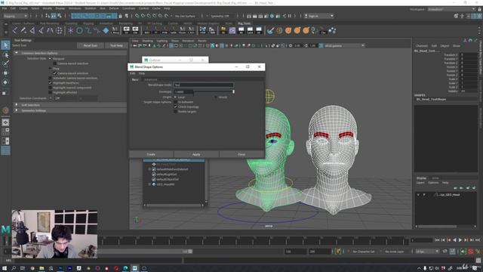The width and height of the screenshot is (483, 272).
Task: Open Edit menu in Blend Shape Options
Action: click(x=133, y=73)
